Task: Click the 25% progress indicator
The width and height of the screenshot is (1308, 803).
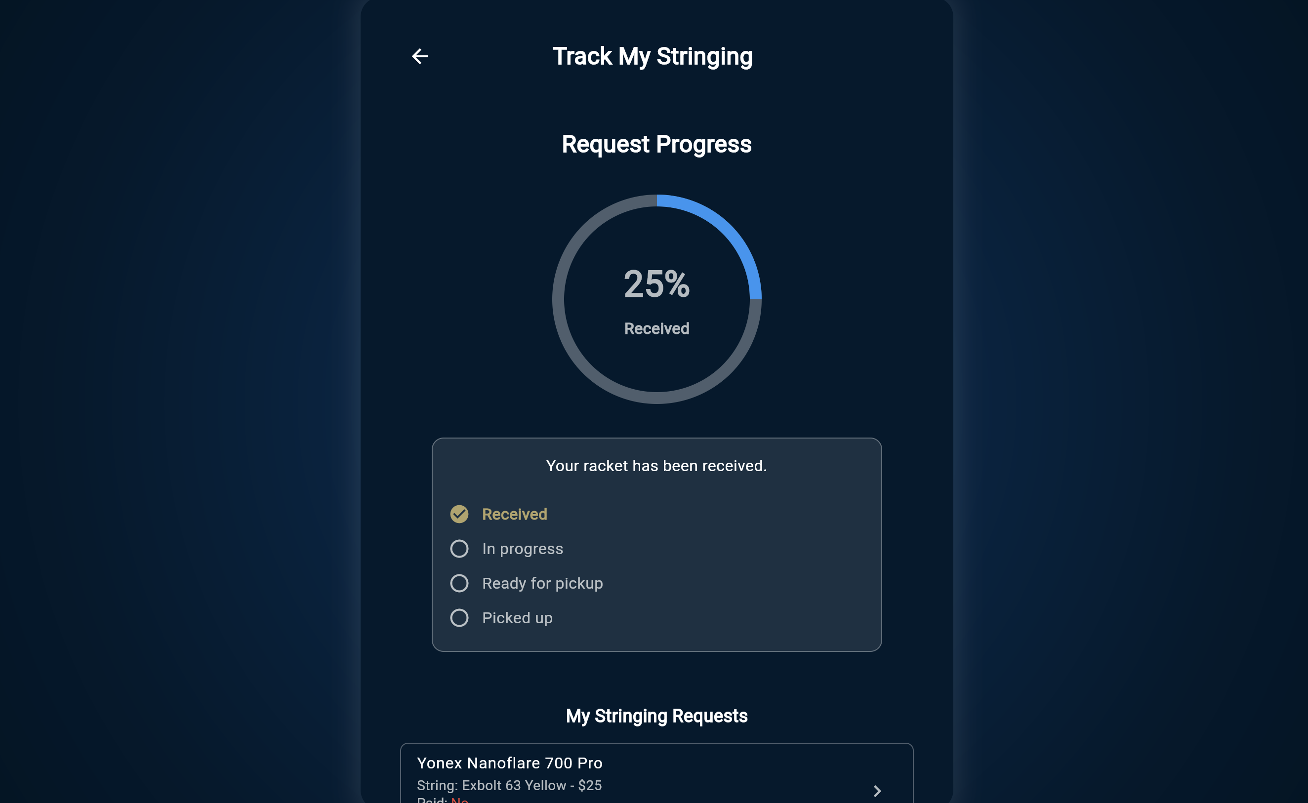Action: [x=656, y=286]
